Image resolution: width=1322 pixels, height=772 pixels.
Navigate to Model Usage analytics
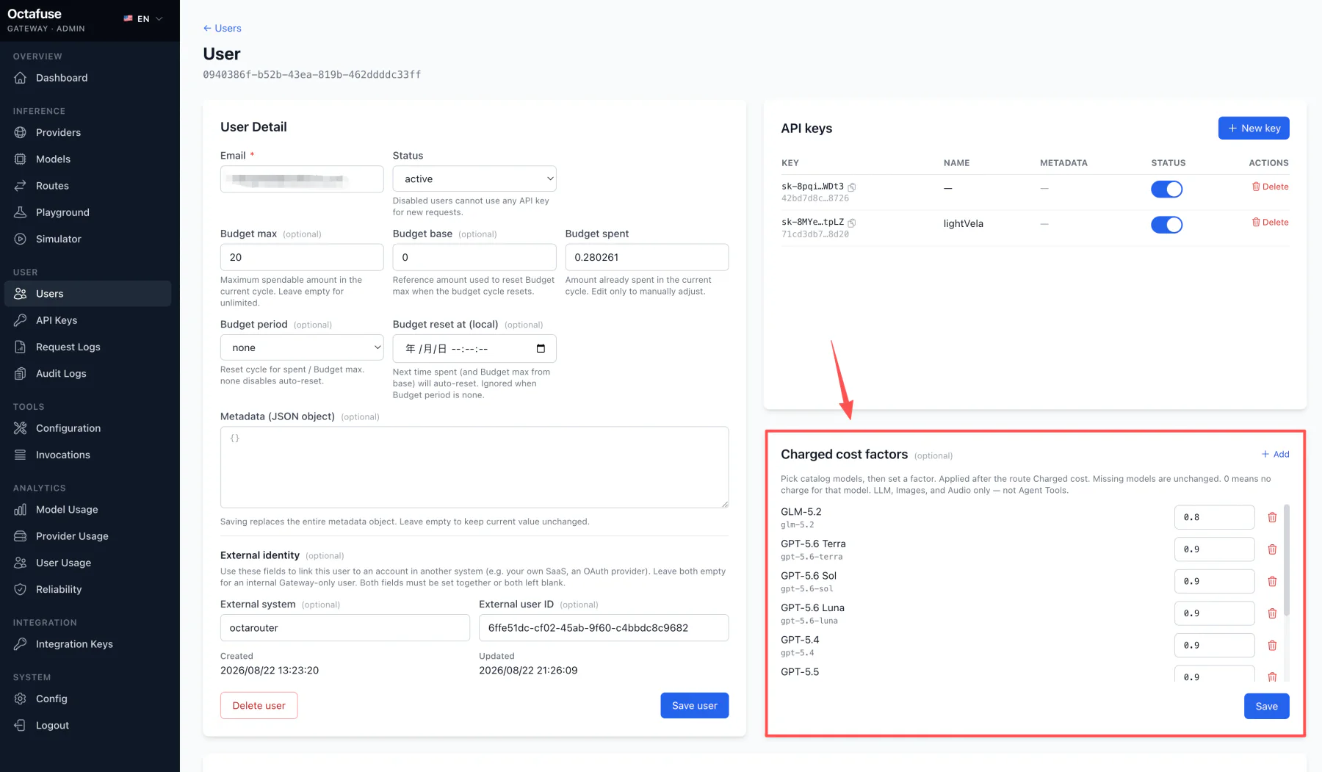(88, 510)
